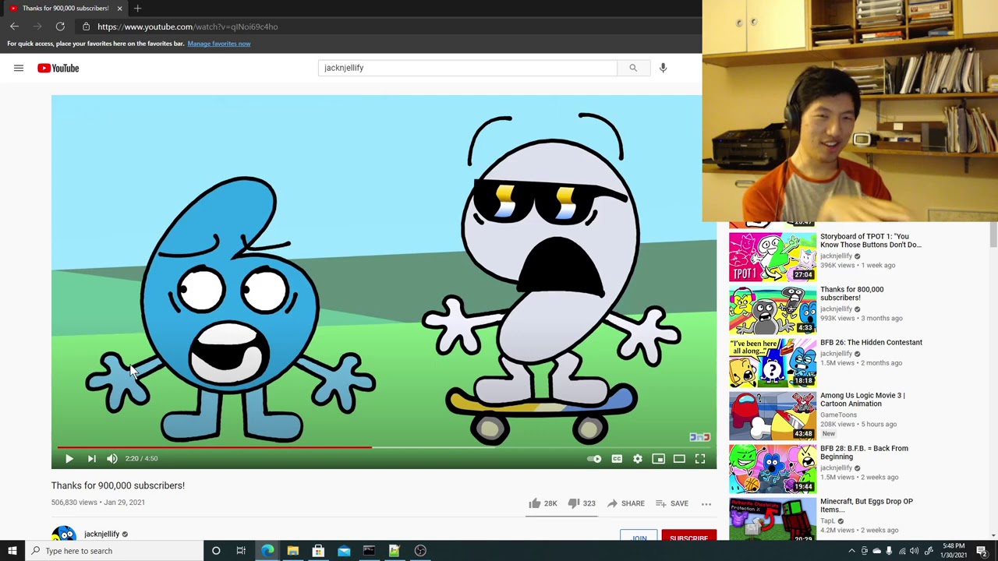Screen dimensions: 998x561
Task: Click GameToons channel name
Action: click(837, 415)
